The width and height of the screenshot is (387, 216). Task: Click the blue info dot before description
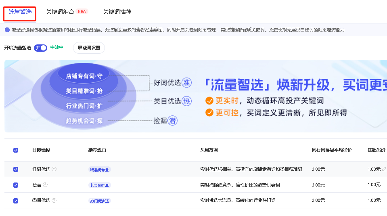pyautogui.click(x=7, y=30)
